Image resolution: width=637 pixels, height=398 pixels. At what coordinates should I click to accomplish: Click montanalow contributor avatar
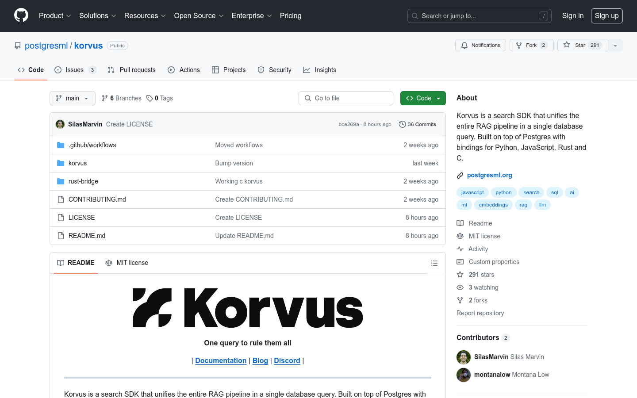[x=464, y=375]
